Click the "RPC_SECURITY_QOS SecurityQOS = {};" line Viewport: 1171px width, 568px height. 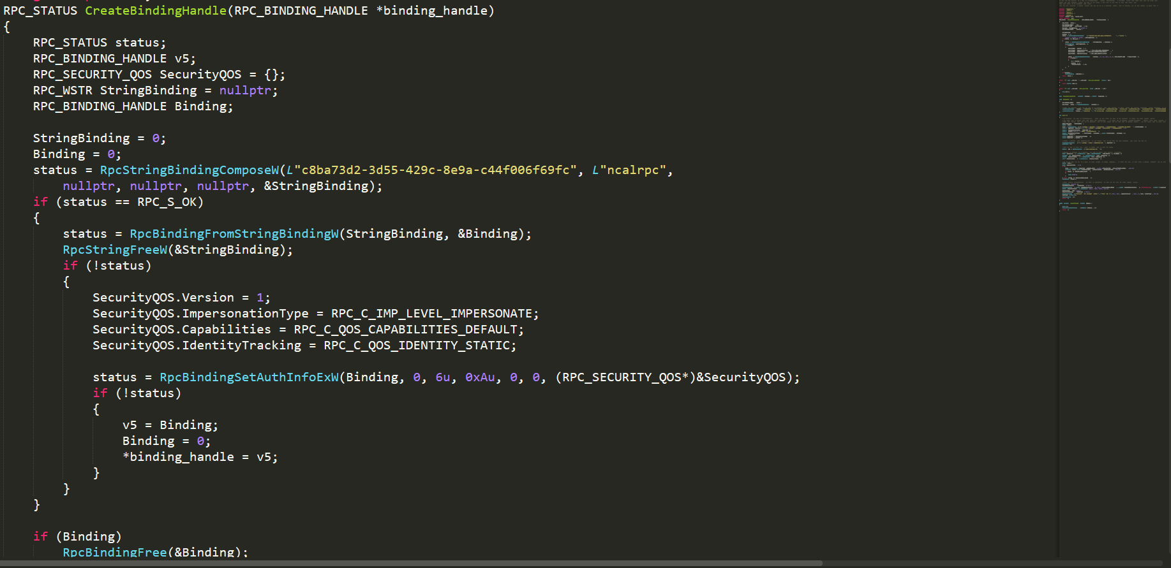pyautogui.click(x=159, y=75)
